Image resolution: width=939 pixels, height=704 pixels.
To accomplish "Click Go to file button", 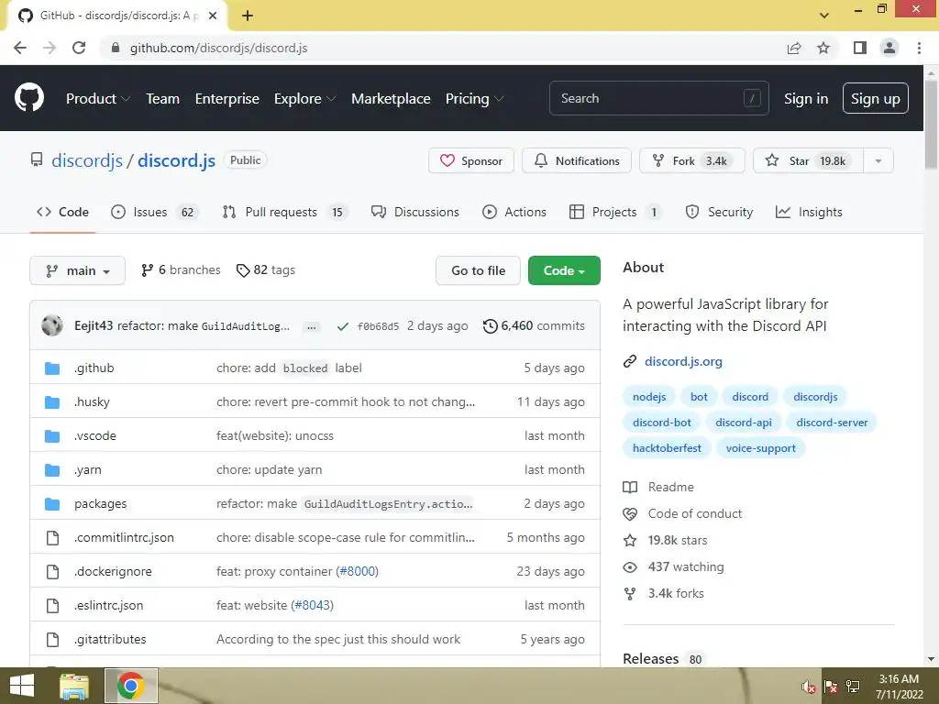I will pos(478,270).
